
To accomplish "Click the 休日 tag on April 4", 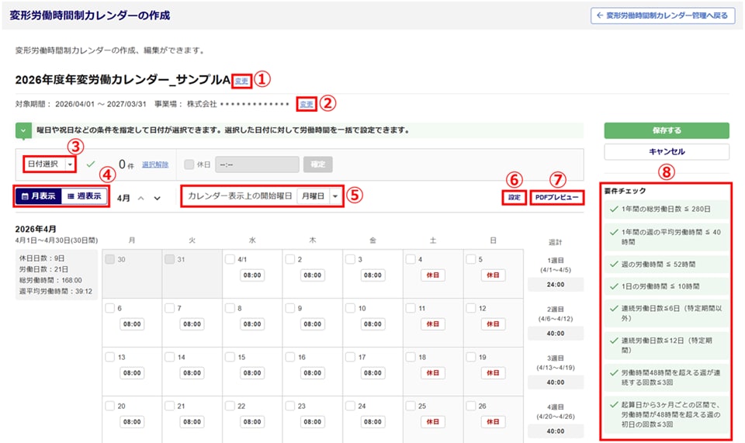I will point(432,275).
